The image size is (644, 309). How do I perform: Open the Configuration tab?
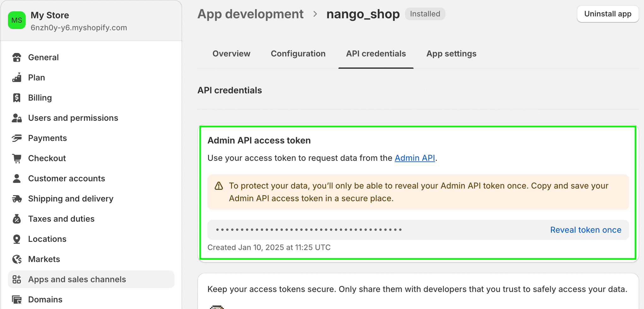point(298,54)
